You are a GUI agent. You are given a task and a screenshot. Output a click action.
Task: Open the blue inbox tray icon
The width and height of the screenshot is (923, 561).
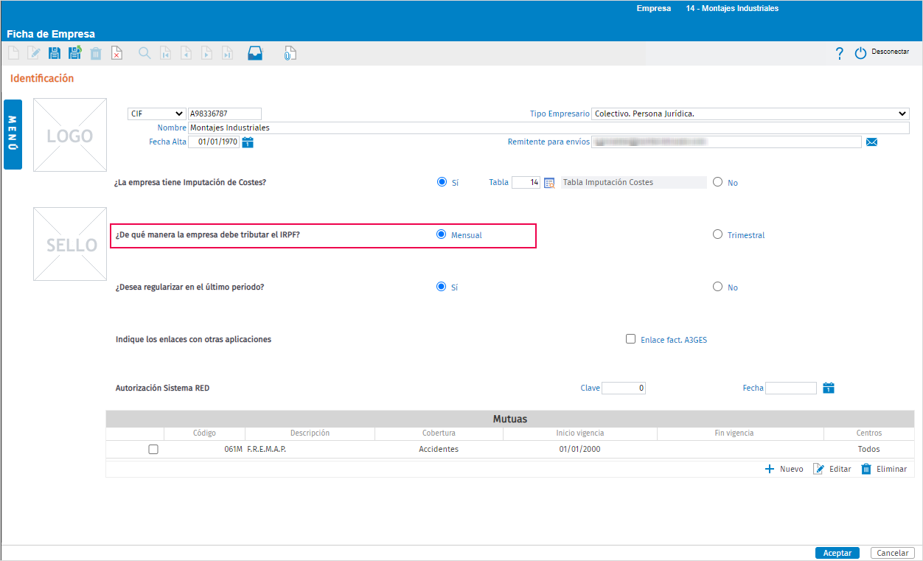(255, 53)
